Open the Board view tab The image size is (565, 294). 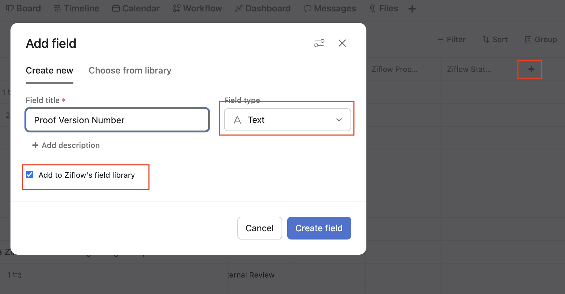pos(24,8)
